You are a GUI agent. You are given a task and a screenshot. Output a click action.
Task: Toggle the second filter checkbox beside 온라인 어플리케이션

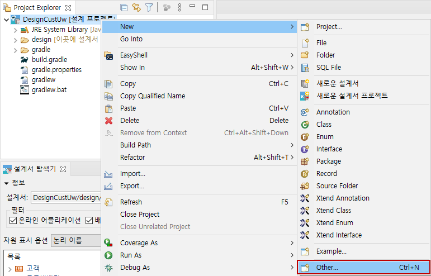pos(89,220)
